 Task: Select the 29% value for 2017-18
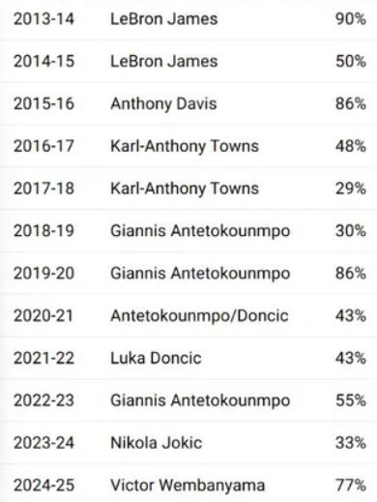click(x=351, y=189)
